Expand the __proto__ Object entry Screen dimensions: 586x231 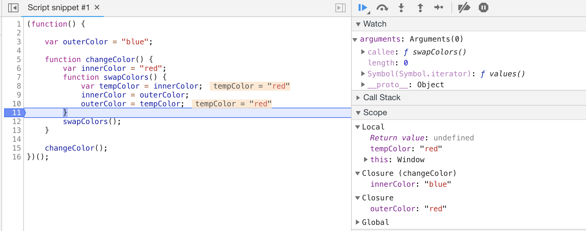(x=363, y=84)
